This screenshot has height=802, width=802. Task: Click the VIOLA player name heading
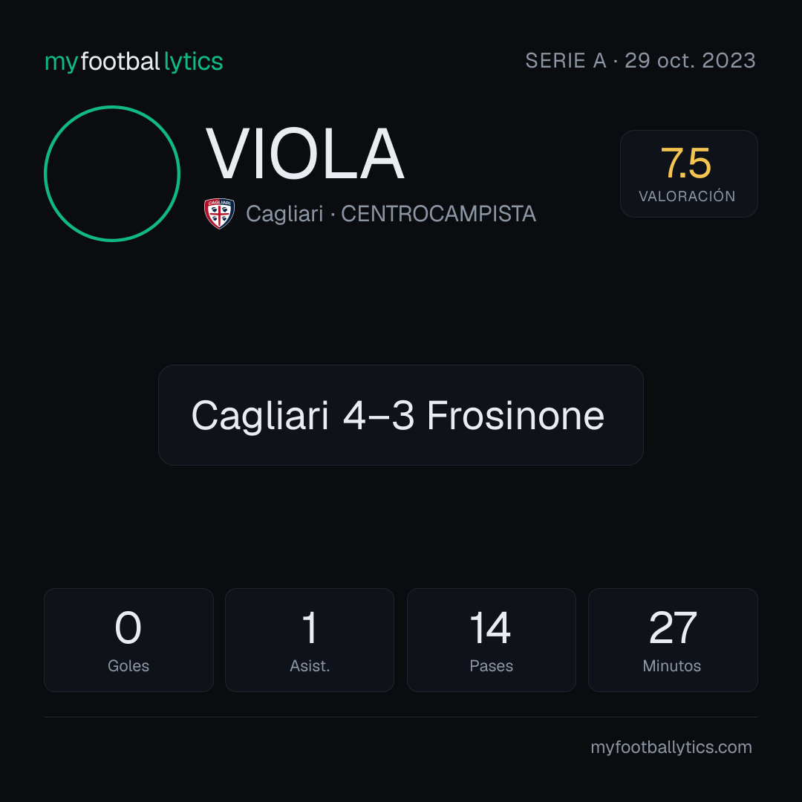point(305,154)
